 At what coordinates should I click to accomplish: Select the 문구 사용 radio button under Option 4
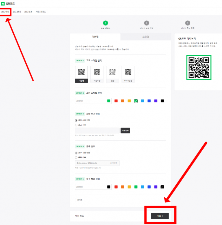(x=76, y=157)
